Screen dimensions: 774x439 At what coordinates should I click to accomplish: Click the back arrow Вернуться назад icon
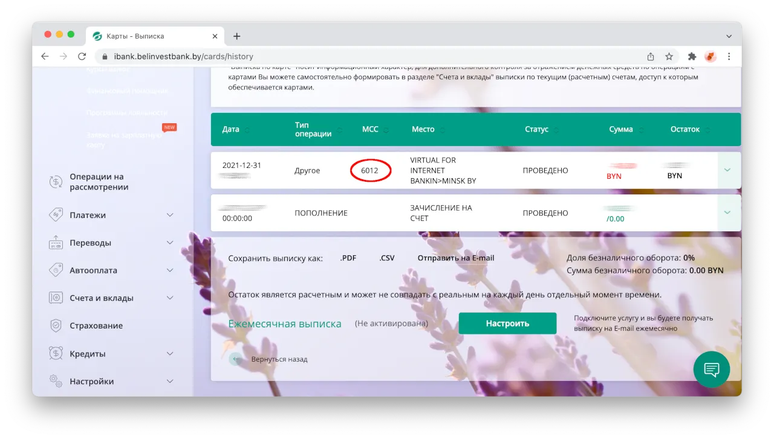click(x=235, y=359)
